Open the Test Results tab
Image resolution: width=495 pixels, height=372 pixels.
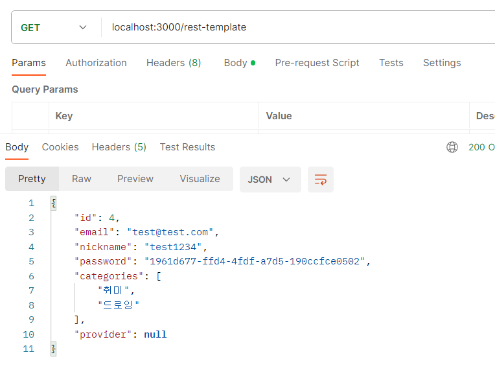pos(187,147)
